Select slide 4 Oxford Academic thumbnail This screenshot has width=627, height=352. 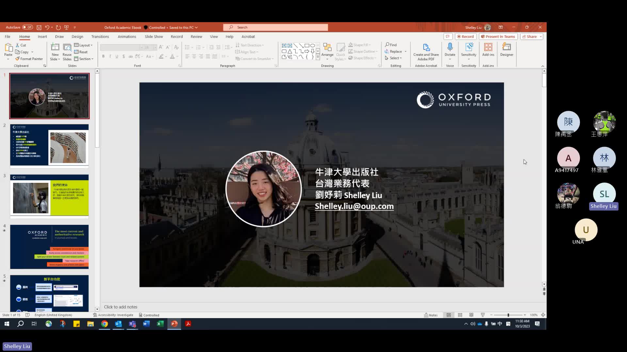pos(49,247)
